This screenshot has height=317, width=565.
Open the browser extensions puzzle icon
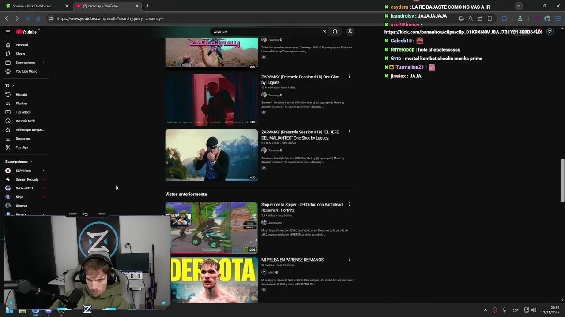pos(505,18)
